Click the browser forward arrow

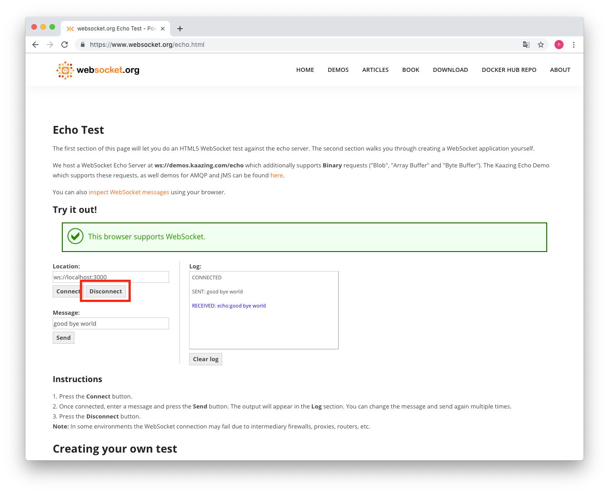(50, 45)
